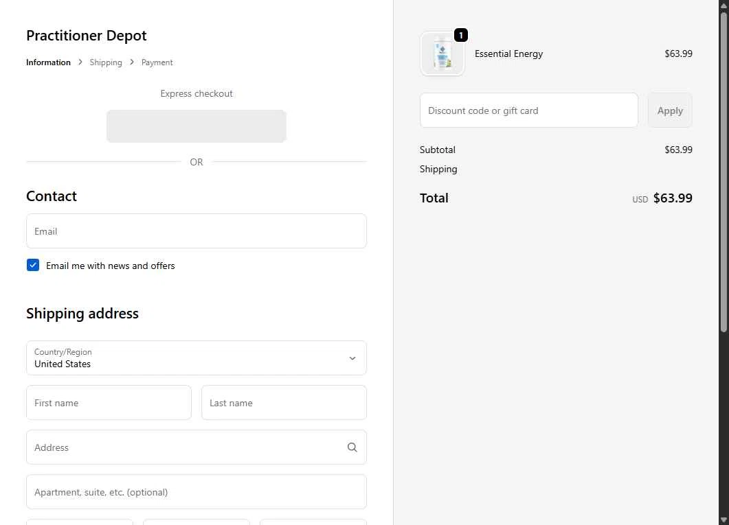Go to the Payment breadcrumb step
Viewport: 729px width, 525px height.
pyautogui.click(x=157, y=62)
